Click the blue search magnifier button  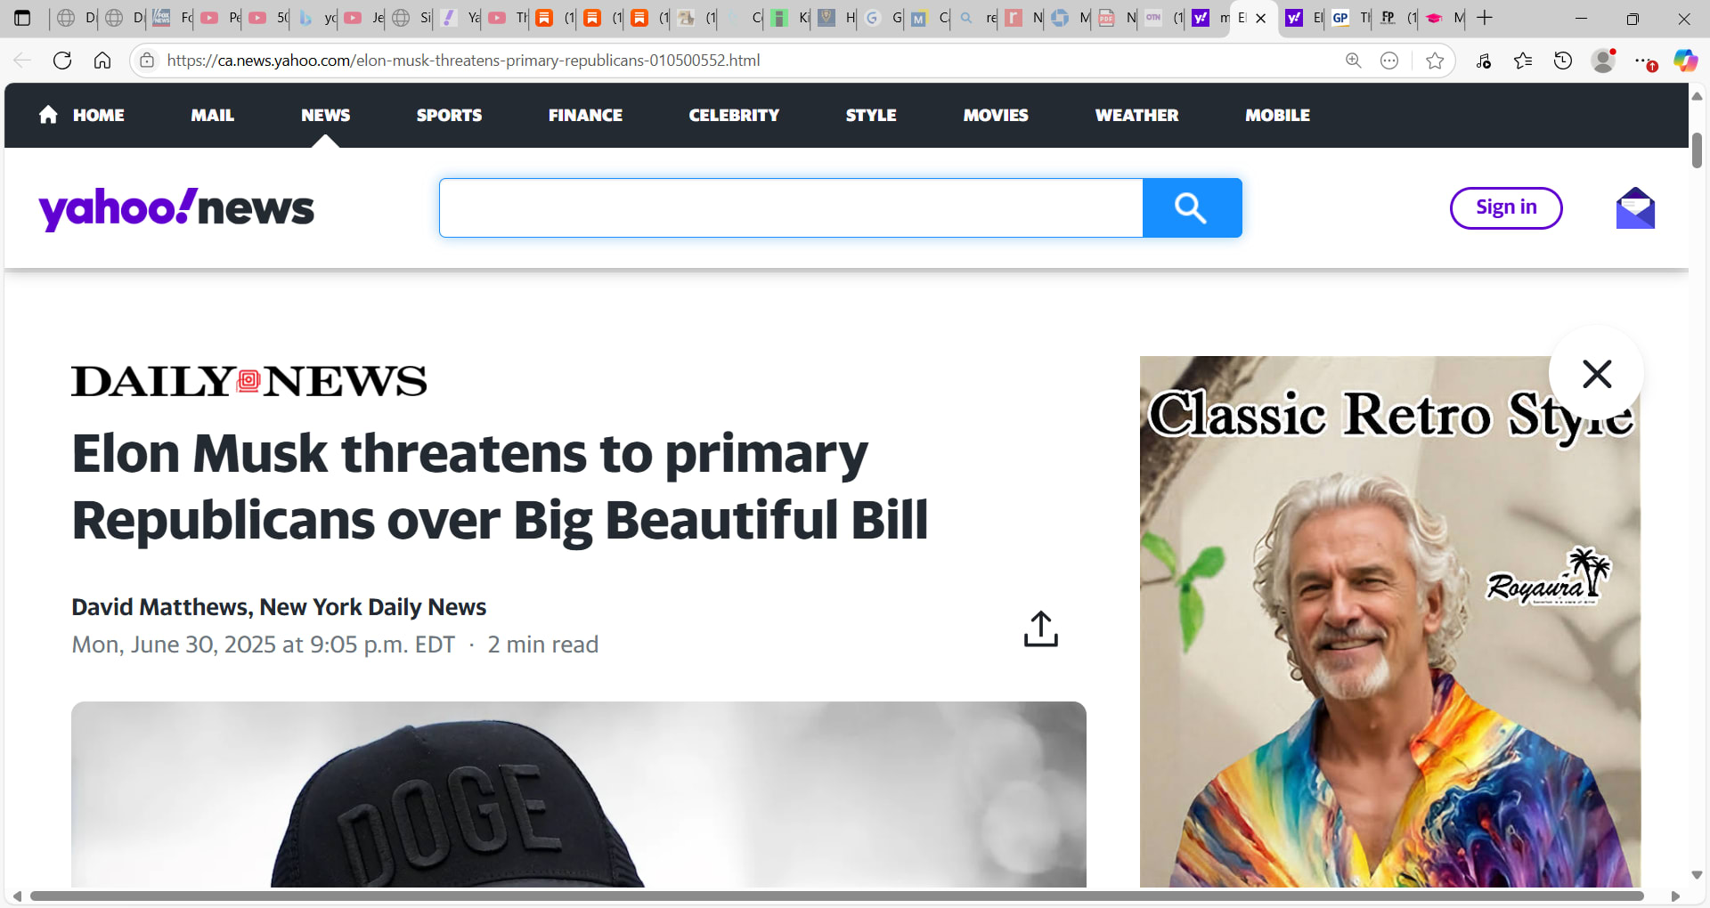[x=1192, y=207]
